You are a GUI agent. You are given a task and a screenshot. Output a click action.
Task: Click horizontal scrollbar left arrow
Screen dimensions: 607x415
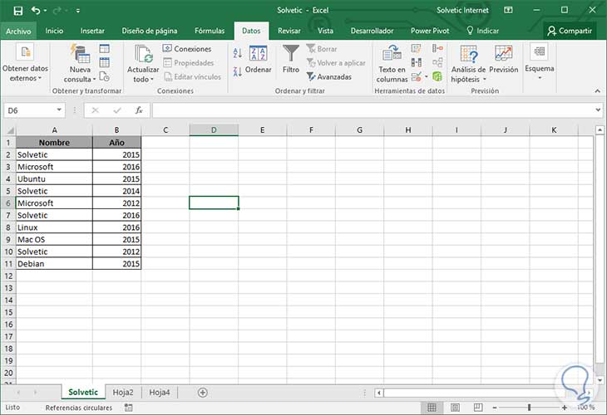pos(379,393)
